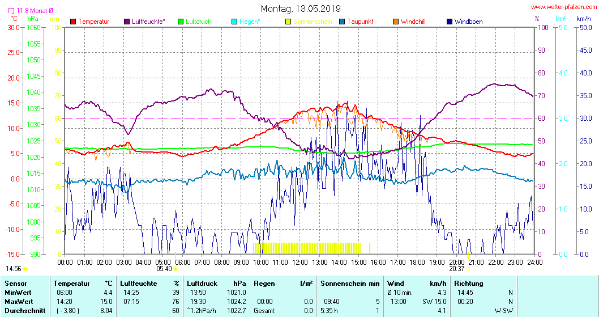599x317 pixels.
Task: Click the red Temperatur legend swatch
Action: [74, 22]
